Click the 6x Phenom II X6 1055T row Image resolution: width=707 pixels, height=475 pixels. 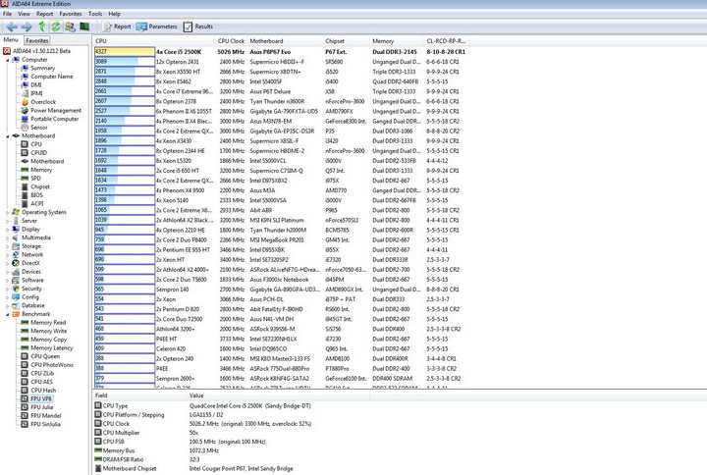point(281,111)
